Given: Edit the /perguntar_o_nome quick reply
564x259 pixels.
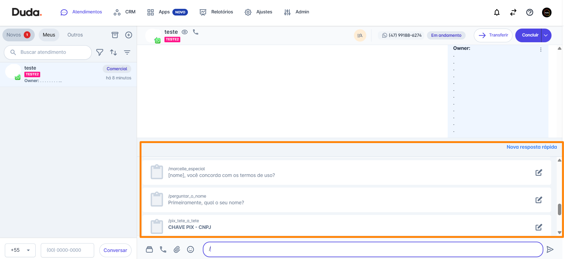Looking at the screenshot, I should tap(538, 200).
